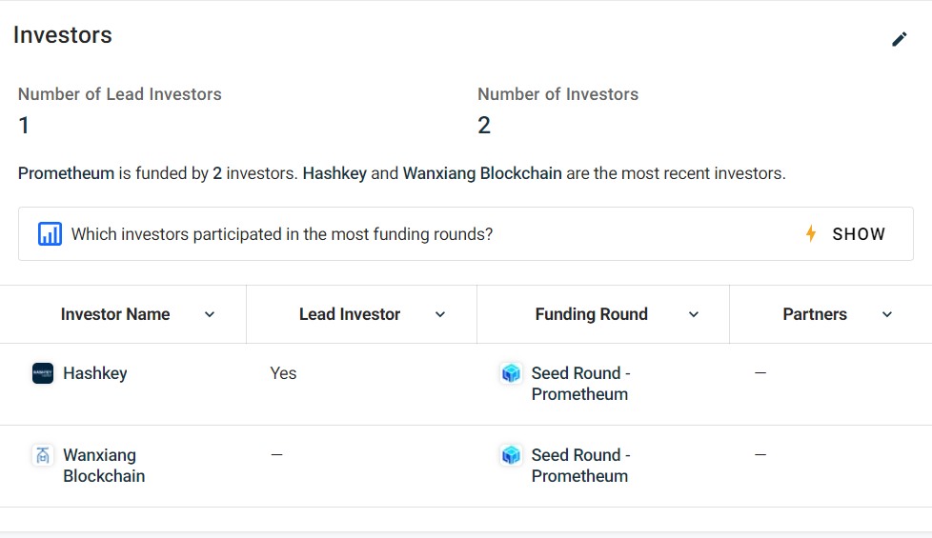
Task: Click the edit pencil icon for Investors
Action: click(x=900, y=39)
